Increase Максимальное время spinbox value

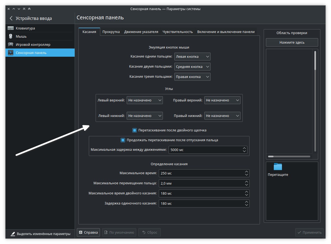tap(246, 172)
